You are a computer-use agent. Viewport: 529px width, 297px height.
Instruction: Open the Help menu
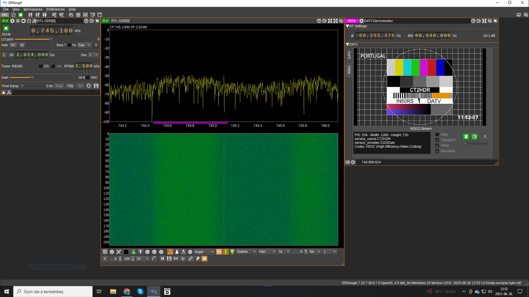pos(72,9)
